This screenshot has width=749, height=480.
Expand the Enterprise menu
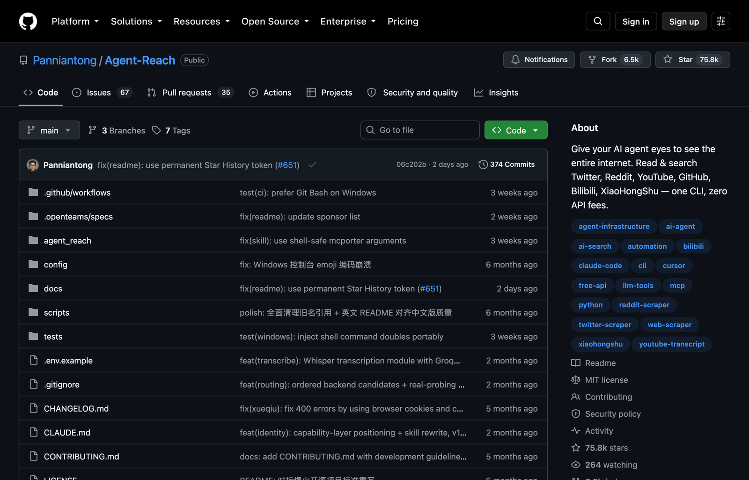point(348,22)
